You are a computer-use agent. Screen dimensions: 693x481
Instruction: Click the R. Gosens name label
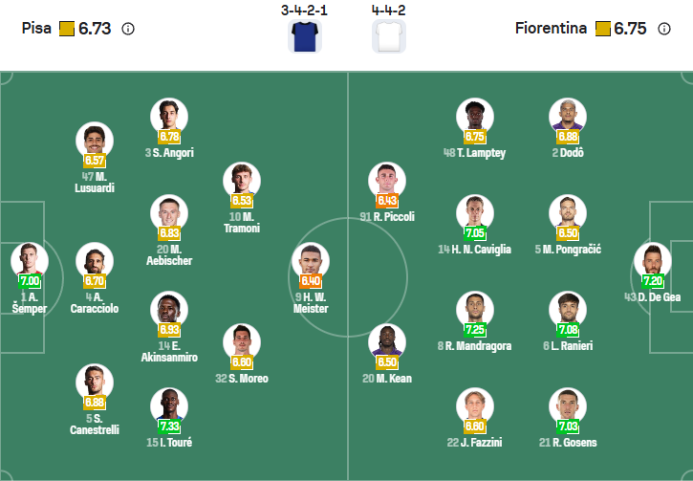pyautogui.click(x=568, y=442)
